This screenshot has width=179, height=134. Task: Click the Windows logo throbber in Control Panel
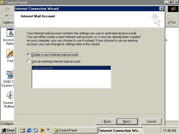click(173, 9)
